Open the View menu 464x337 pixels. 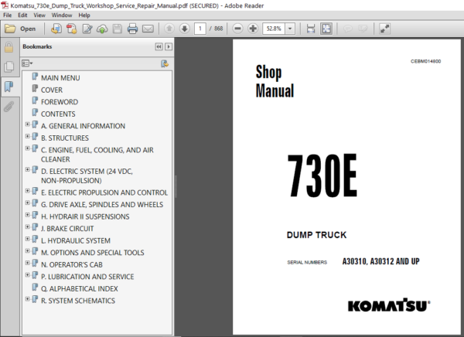tap(39, 15)
